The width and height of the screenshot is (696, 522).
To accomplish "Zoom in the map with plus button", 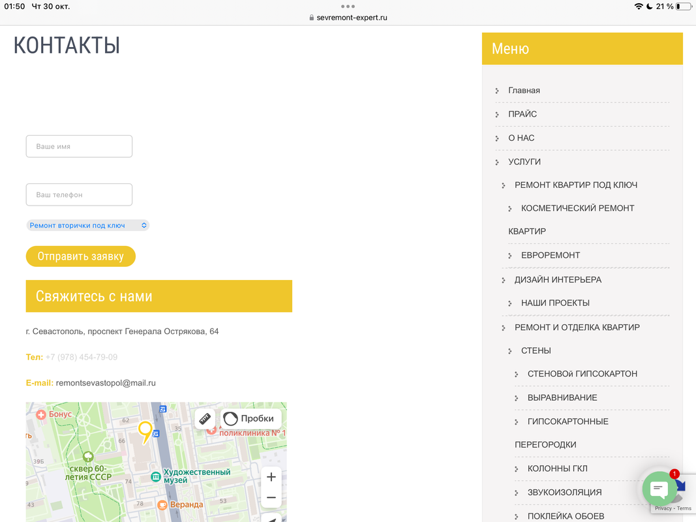I will point(271,477).
